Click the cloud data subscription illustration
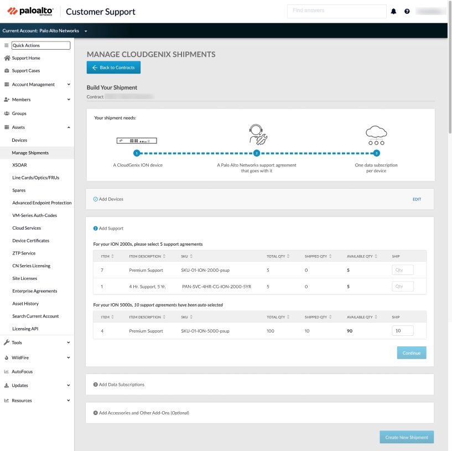The width and height of the screenshot is (452, 451). tap(376, 135)
